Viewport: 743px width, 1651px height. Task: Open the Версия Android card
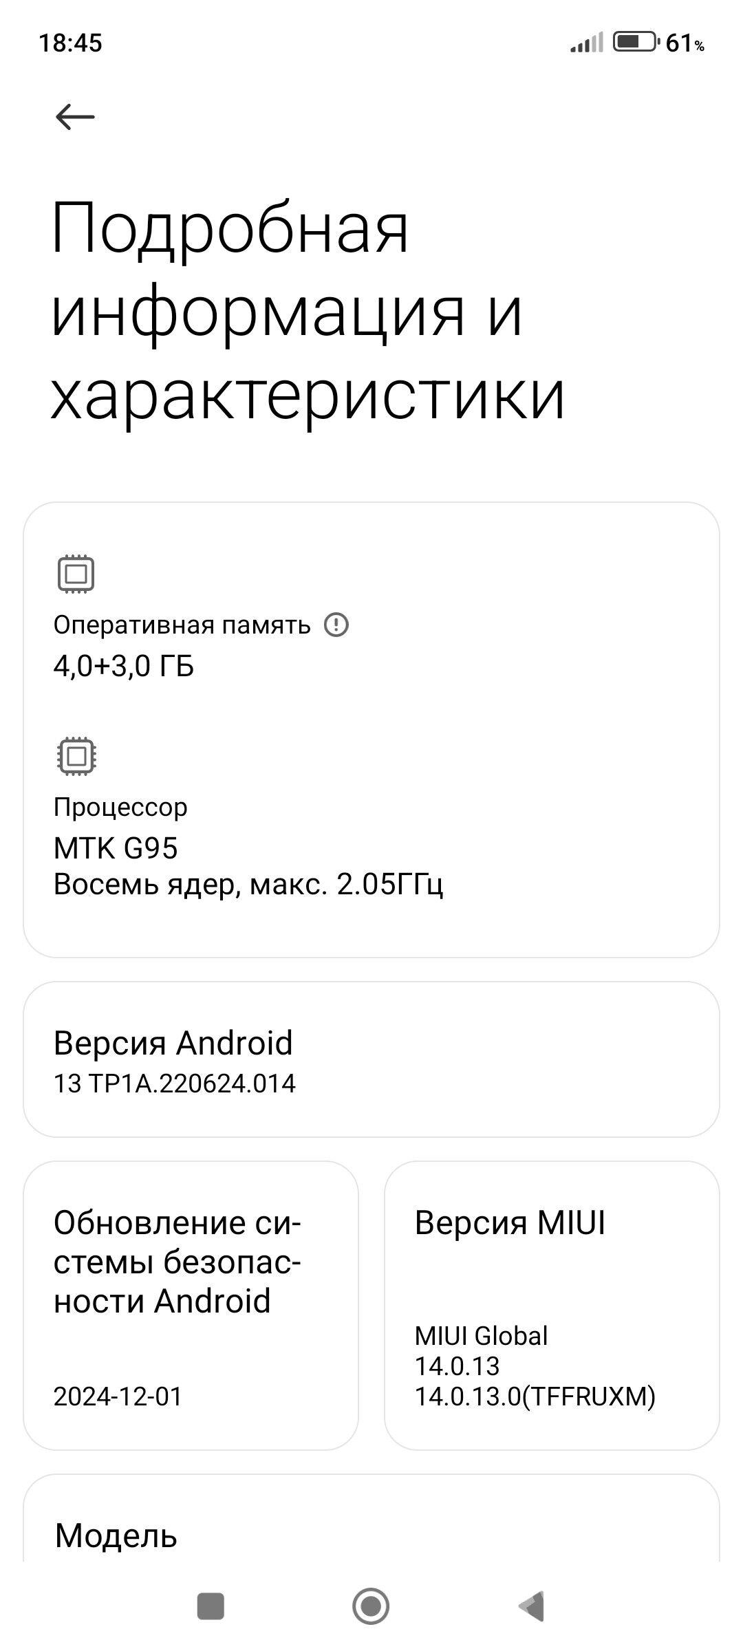[371, 1059]
